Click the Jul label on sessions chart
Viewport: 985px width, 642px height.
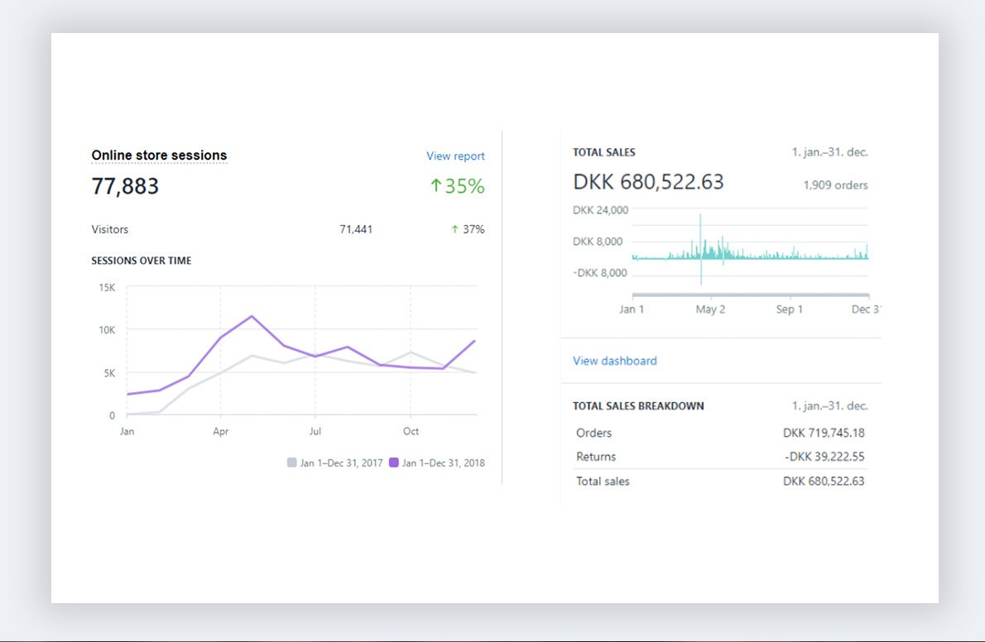click(x=315, y=431)
